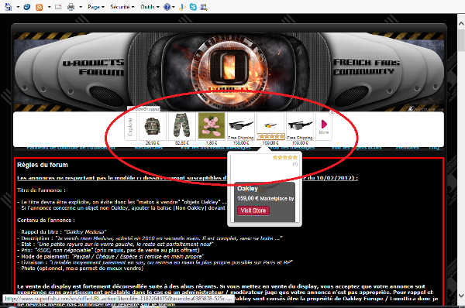Click the 159,00 € Marketplace price text
This screenshot has width=465, height=308.
[x=265, y=198]
